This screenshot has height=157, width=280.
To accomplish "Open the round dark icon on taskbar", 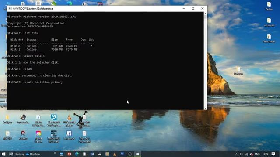I will click(130, 154).
